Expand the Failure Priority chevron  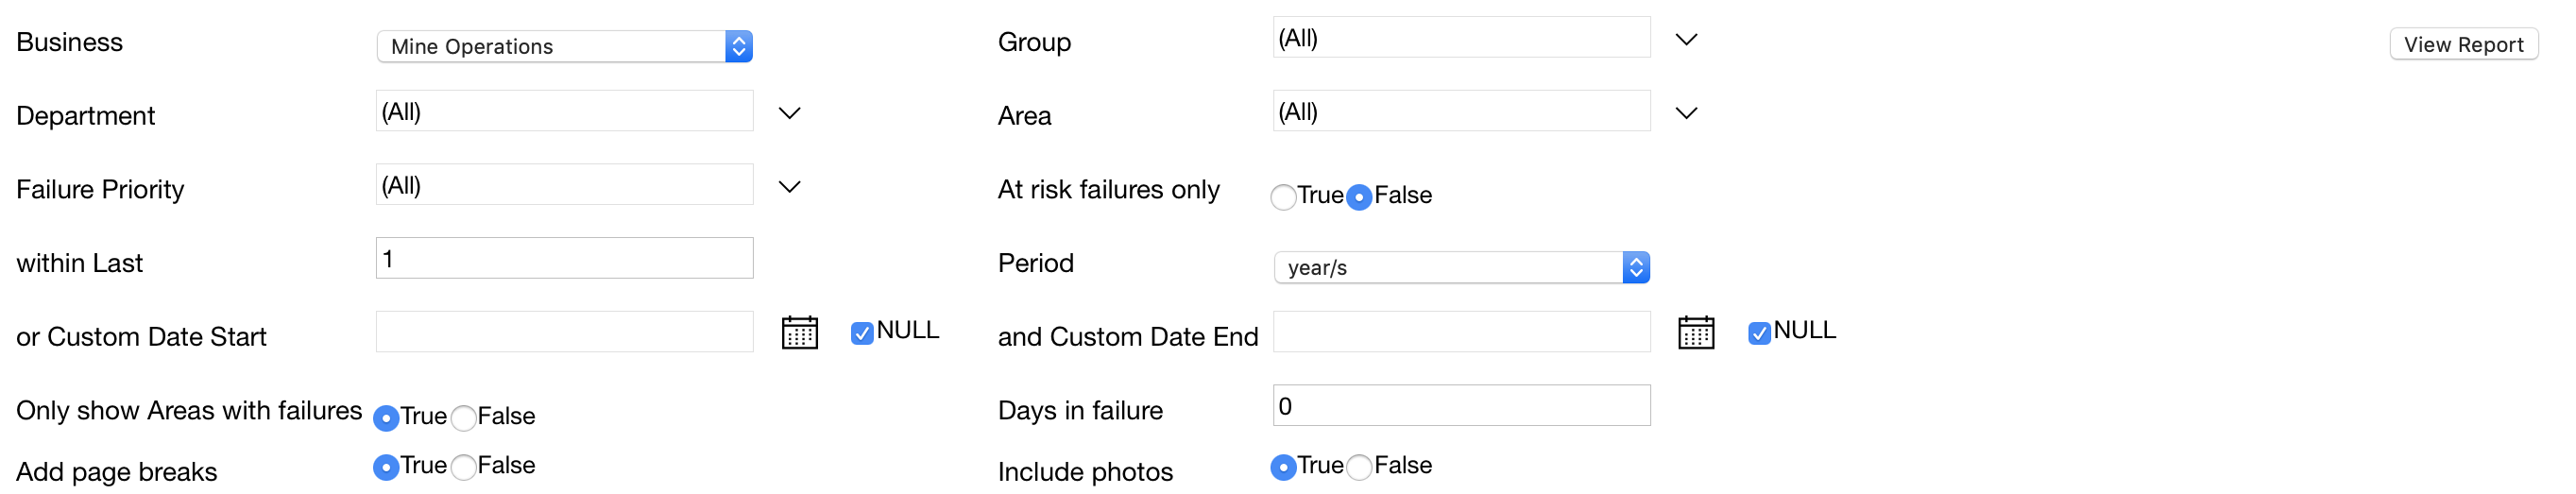click(789, 187)
